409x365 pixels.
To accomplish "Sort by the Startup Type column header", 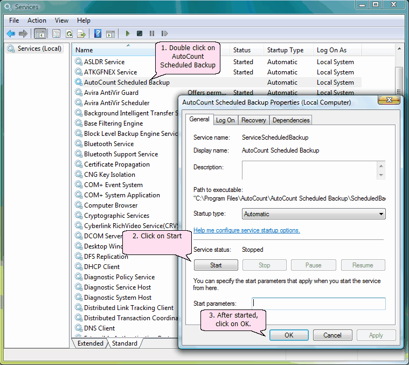I will (288, 50).
